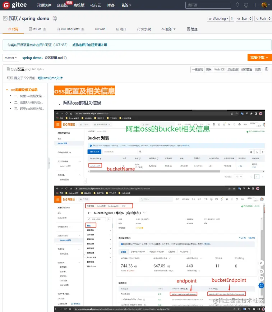The image size is (272, 312).
Task: Click the Star button
Action: pyautogui.click(x=242, y=18)
